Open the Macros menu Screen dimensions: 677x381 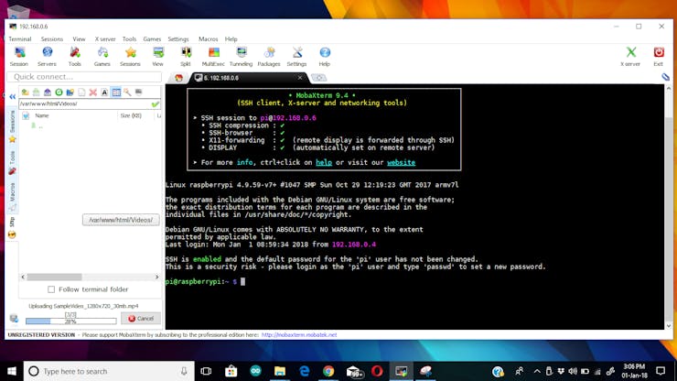pyautogui.click(x=208, y=38)
